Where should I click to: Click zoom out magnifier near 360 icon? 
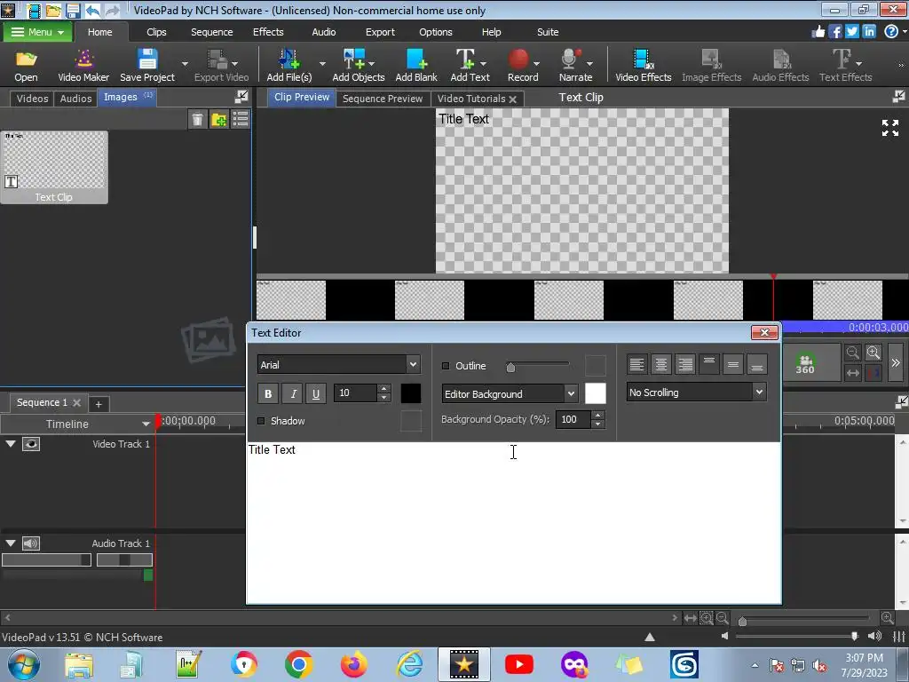coord(852,352)
